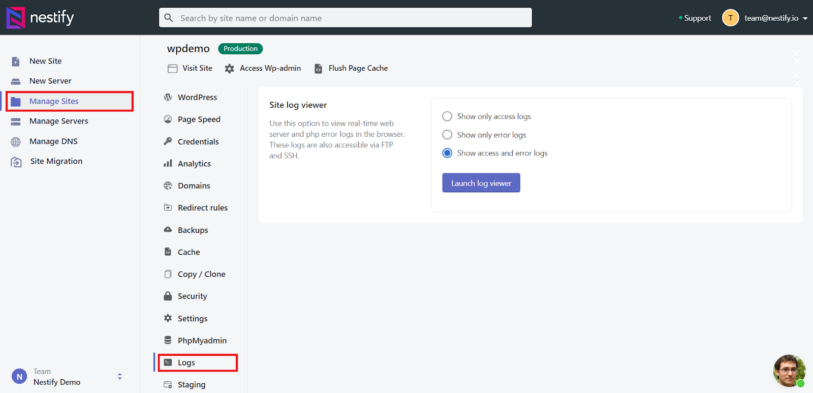Viewport: 813px width, 393px height.
Task: Click the team avatar letter N
Action: (x=19, y=377)
